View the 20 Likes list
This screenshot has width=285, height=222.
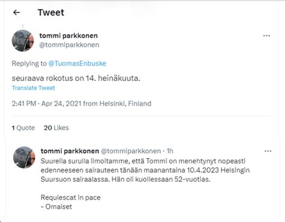(x=56, y=128)
